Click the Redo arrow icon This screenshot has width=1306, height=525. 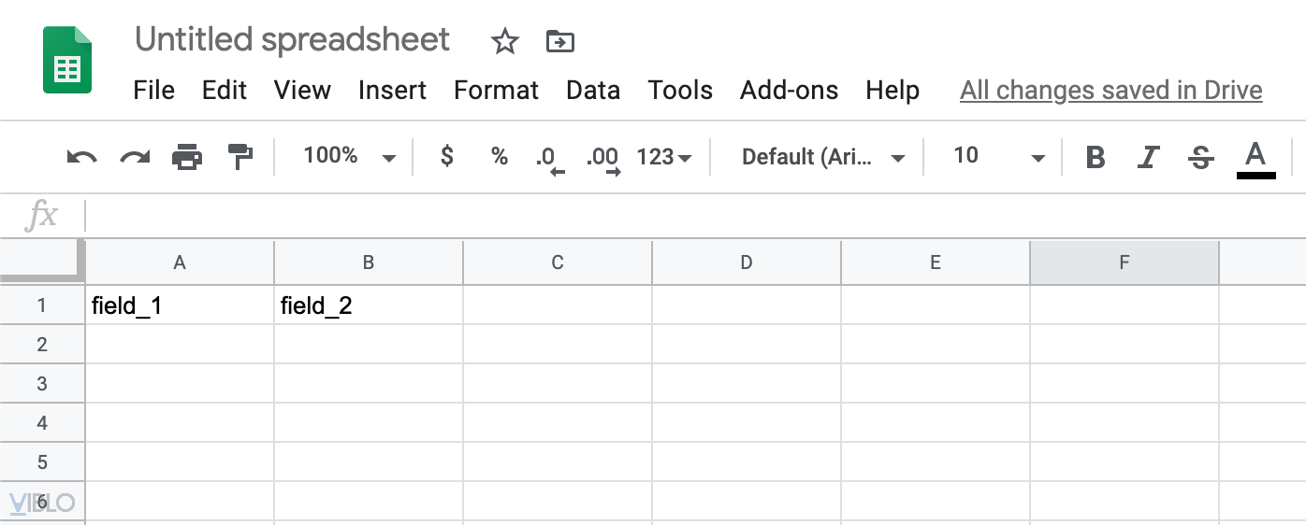pos(135,157)
